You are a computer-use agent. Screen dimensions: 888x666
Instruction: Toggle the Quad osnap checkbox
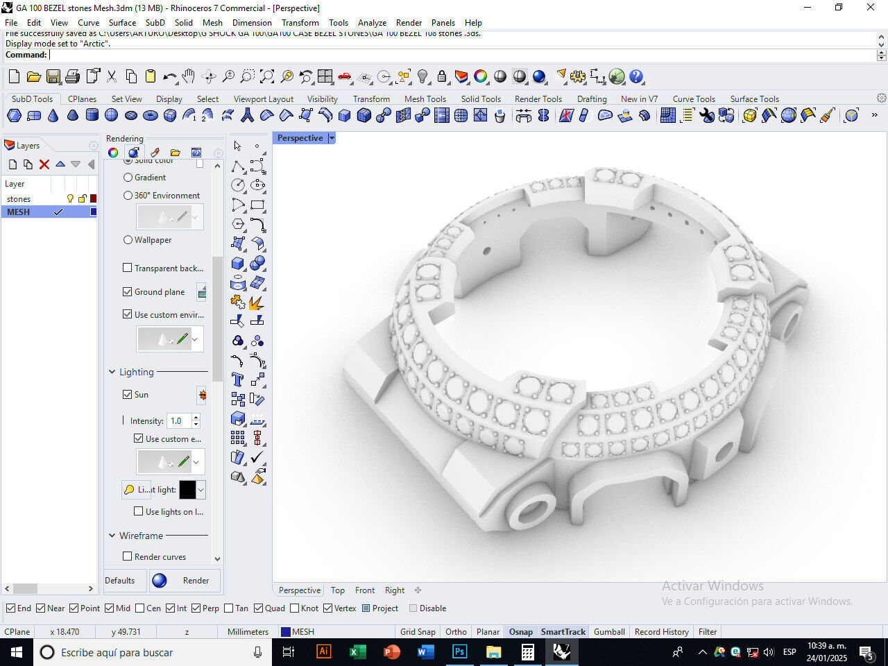click(x=258, y=608)
